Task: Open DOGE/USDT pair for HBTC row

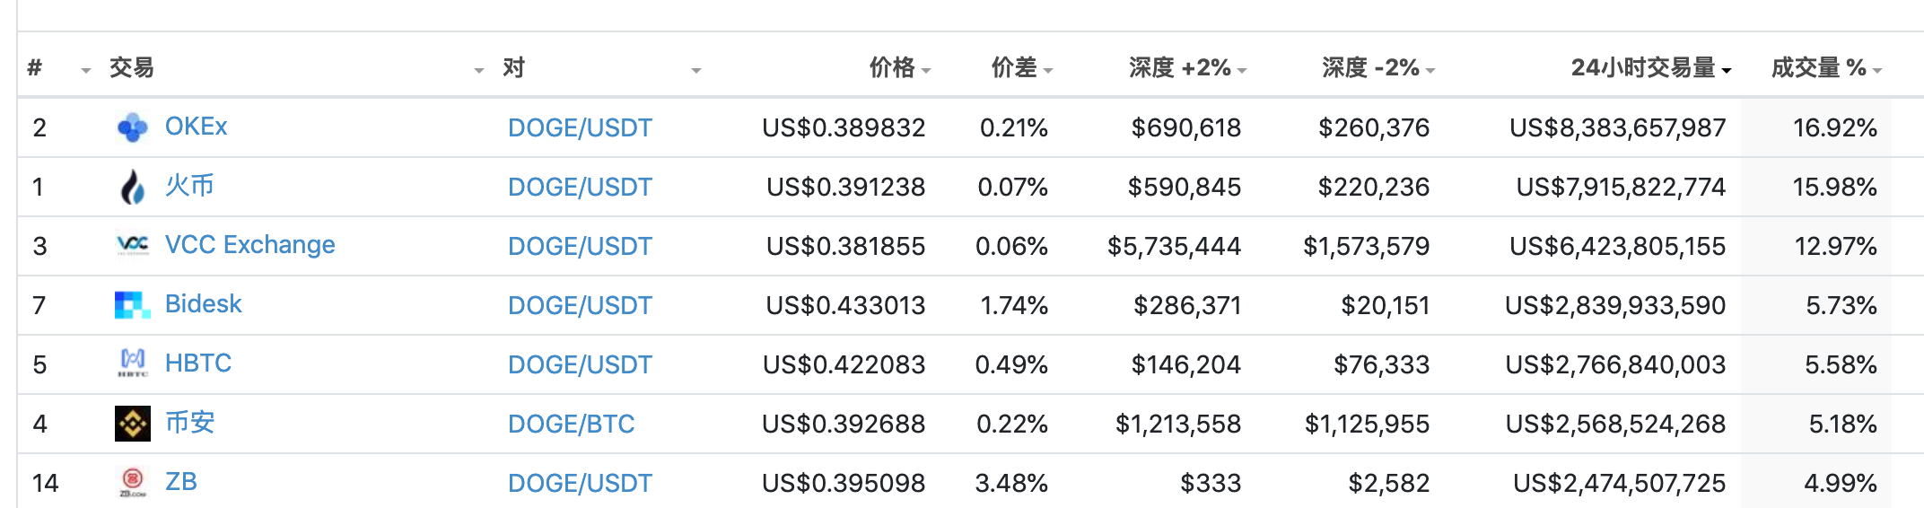Action: tap(580, 364)
